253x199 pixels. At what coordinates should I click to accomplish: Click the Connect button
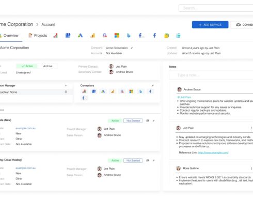coord(242,25)
